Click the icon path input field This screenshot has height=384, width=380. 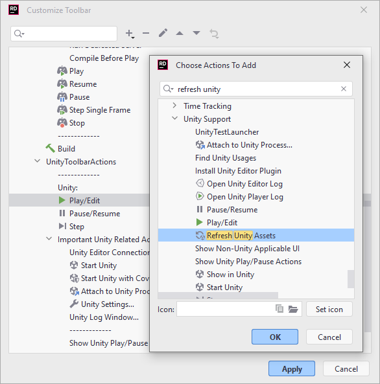pos(224,309)
